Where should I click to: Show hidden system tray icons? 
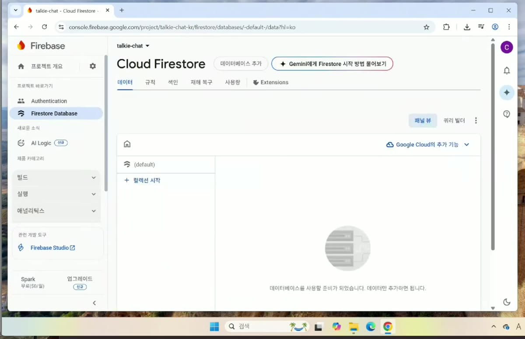(x=494, y=327)
